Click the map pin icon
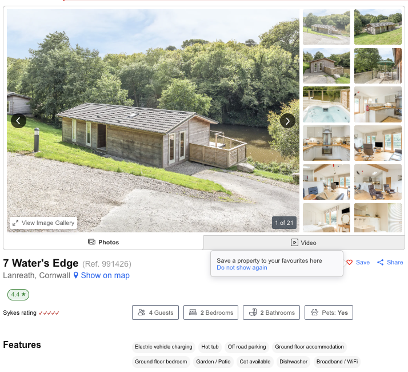 coord(76,275)
